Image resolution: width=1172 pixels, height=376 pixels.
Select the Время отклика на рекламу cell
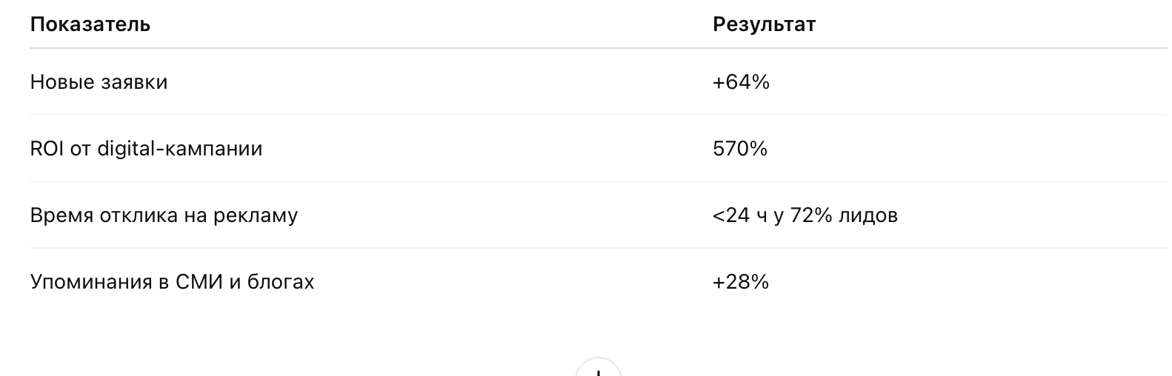tap(164, 215)
